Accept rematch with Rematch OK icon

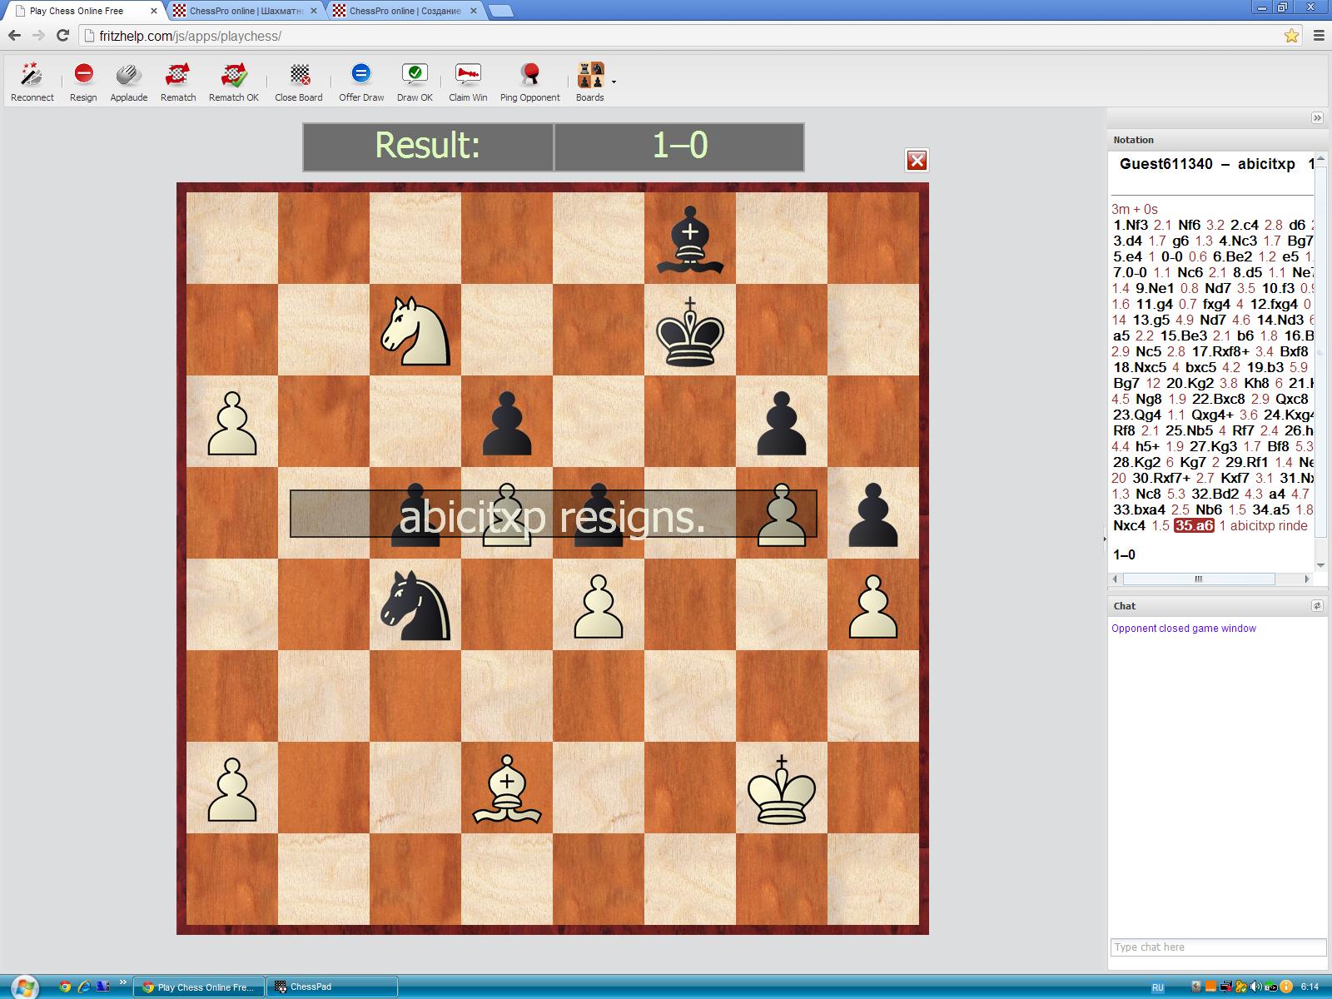234,75
